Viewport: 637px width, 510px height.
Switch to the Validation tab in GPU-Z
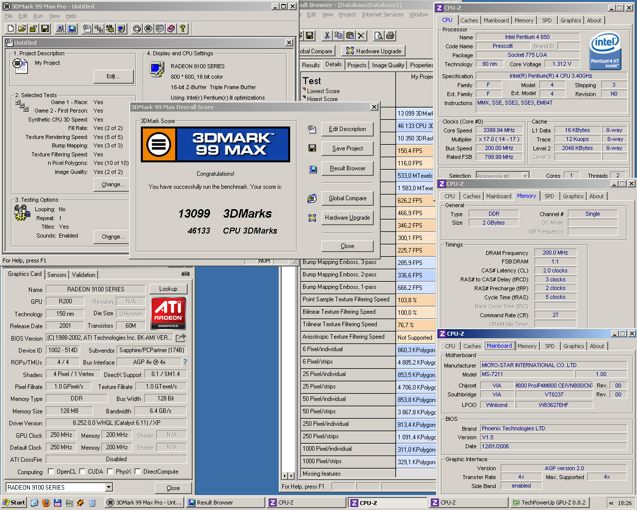(84, 275)
